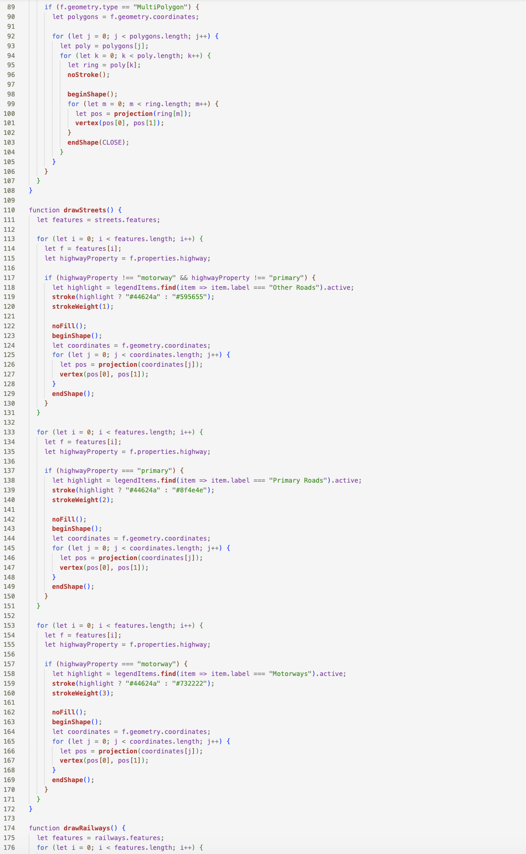Click line number 133 in the gutter
Screen dimensions: 526x854
click(x=10, y=432)
